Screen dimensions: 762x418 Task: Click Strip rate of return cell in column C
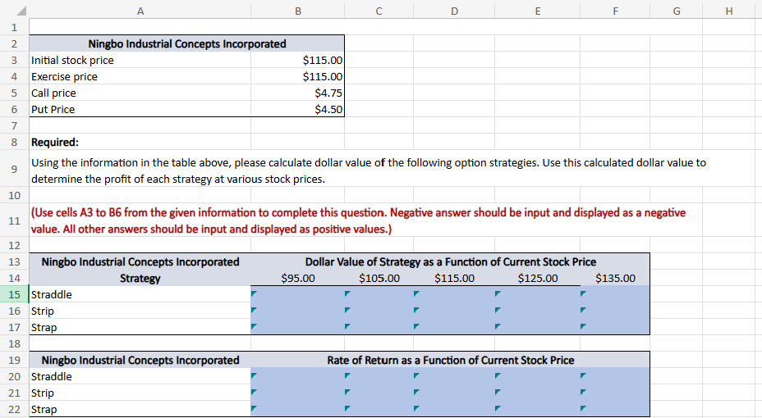379,393
